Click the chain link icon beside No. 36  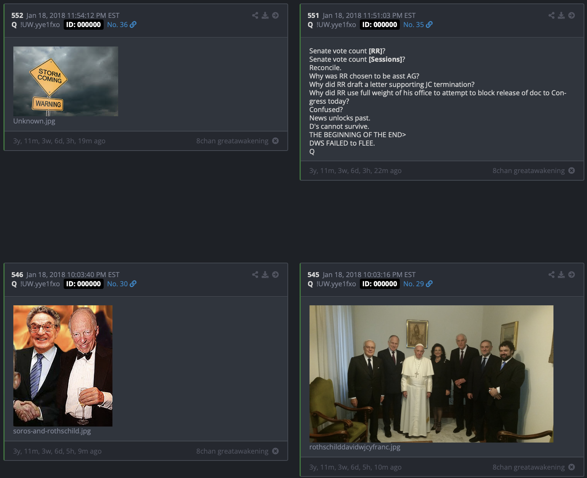pyautogui.click(x=133, y=24)
